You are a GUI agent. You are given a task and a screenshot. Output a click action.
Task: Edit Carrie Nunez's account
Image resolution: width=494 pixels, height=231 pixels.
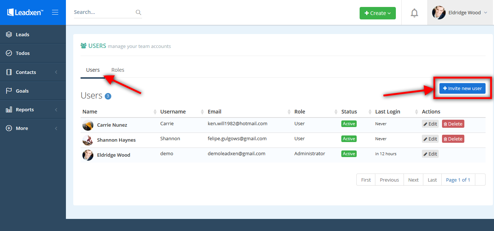coord(430,124)
